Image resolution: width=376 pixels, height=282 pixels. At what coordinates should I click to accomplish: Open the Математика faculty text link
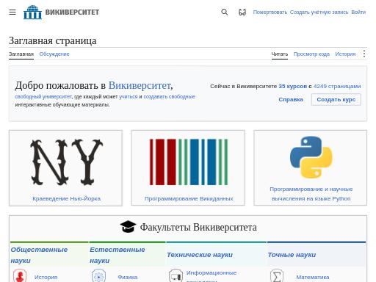[313, 277]
